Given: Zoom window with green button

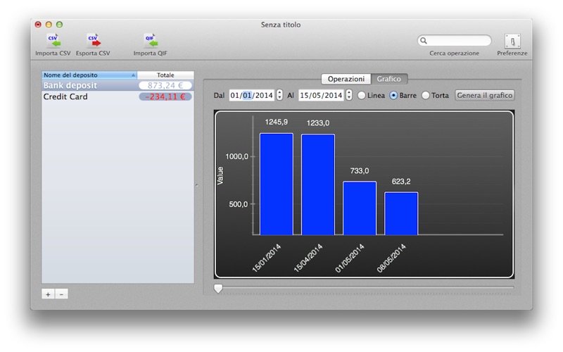Looking at the screenshot, I should coord(60,25).
